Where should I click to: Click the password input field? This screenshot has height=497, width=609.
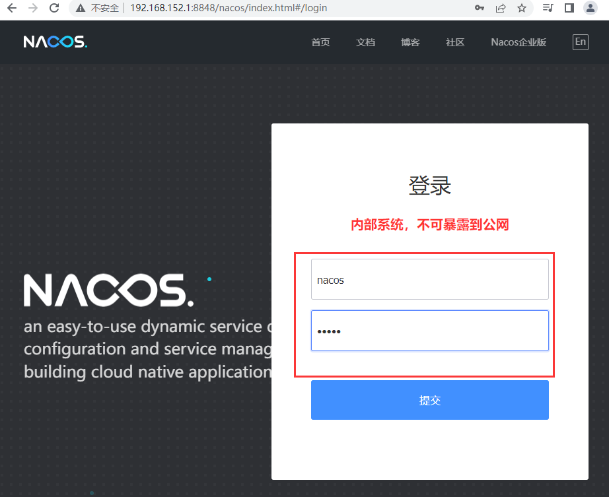(x=429, y=331)
